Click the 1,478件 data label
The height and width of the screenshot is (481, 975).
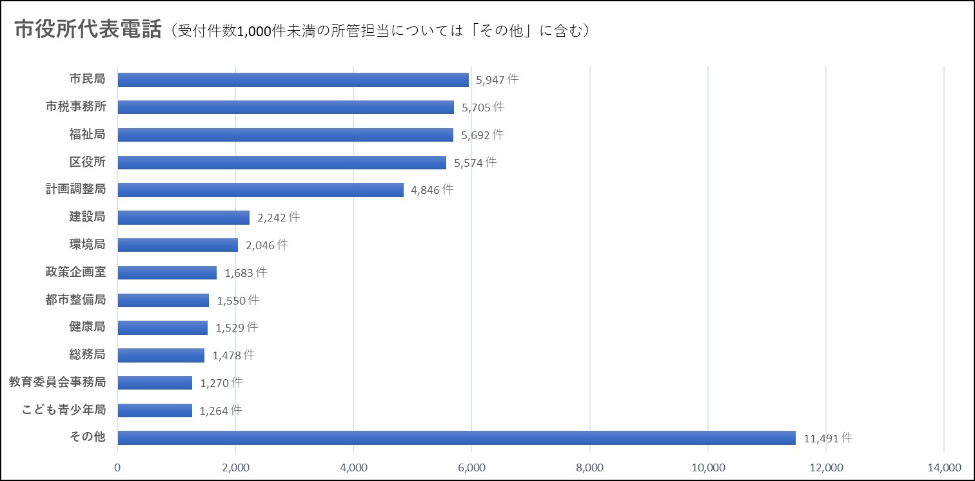tap(233, 355)
